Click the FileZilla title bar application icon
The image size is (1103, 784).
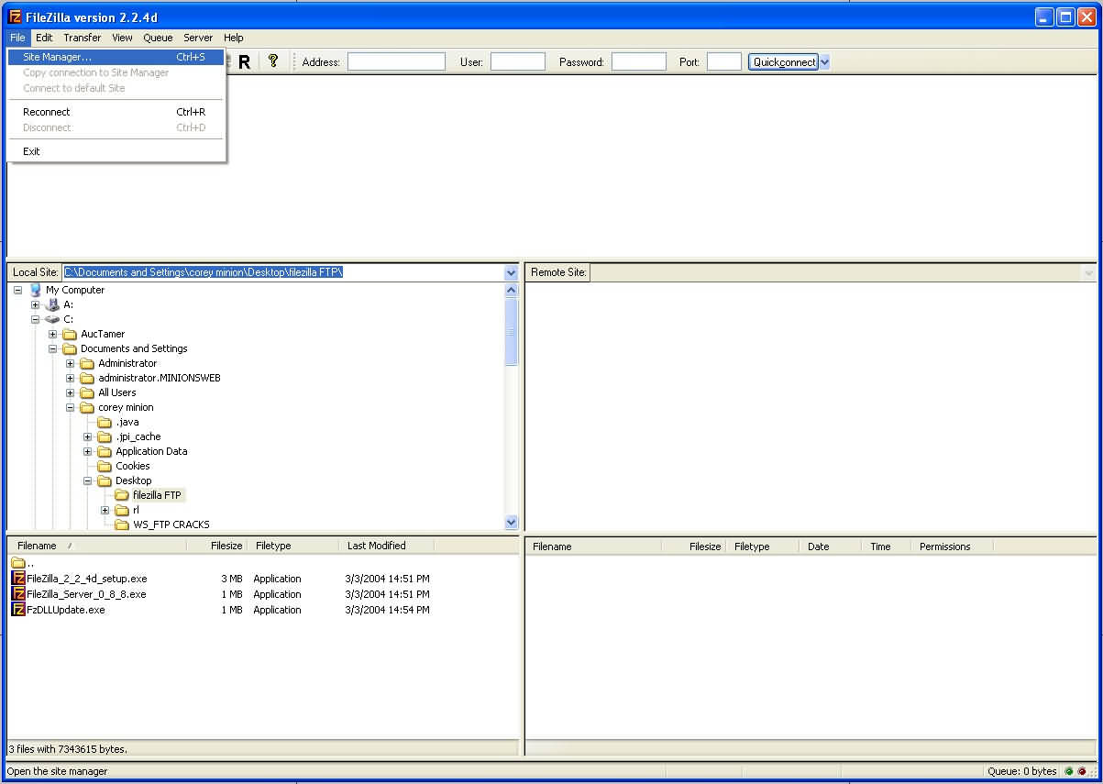[15, 17]
